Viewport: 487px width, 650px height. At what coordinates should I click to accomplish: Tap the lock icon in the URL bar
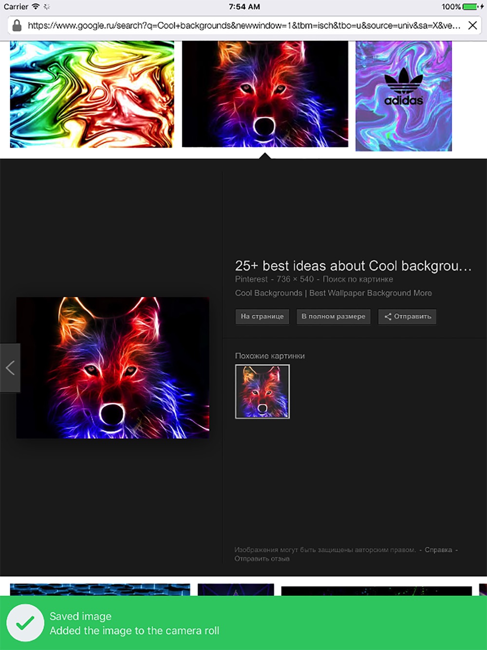(x=17, y=25)
